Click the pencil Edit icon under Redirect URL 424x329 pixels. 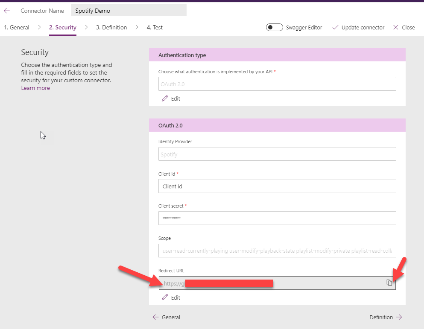[x=165, y=297]
